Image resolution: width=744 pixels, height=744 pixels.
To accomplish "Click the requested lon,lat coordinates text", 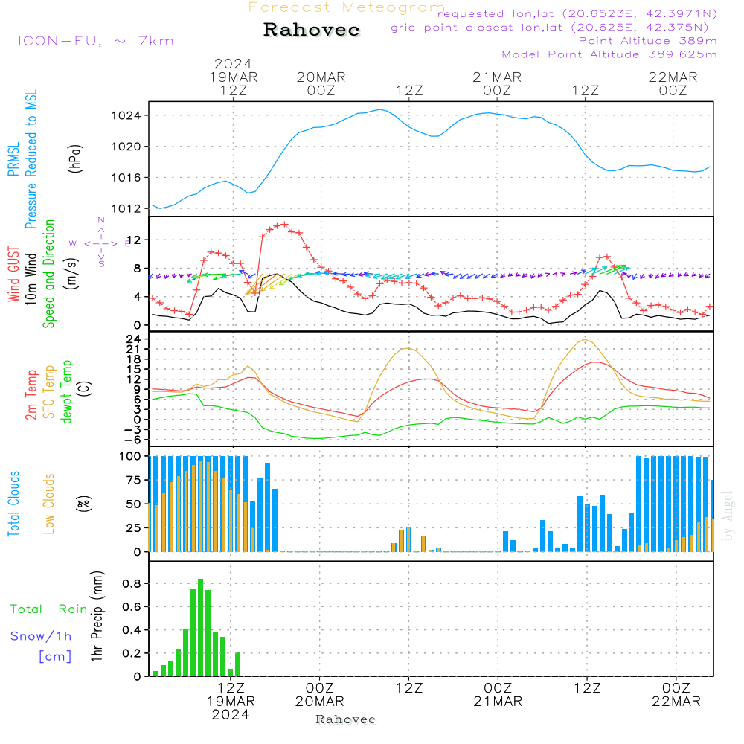I will (x=577, y=14).
